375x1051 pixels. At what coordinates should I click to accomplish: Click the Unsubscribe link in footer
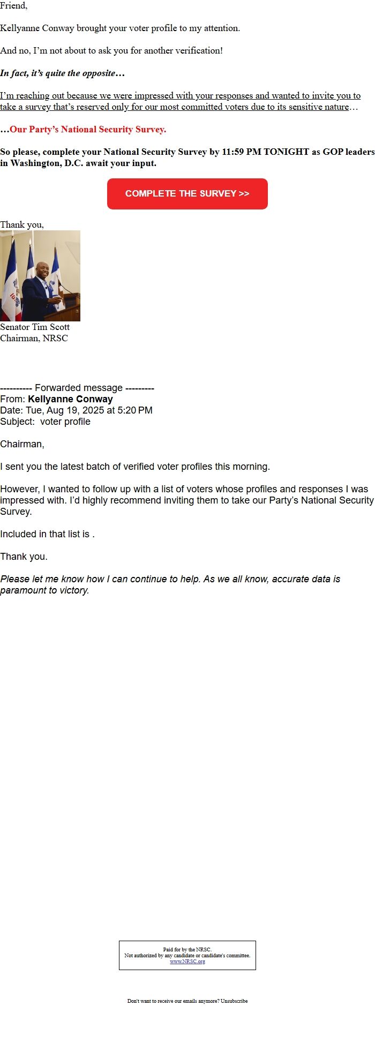tap(234, 1001)
